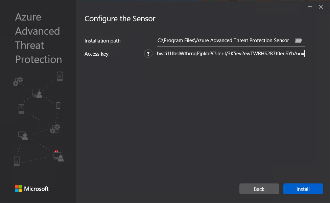Minimize the sensor setup window
Image resolution: width=330 pixels, height=203 pixels.
309,7
